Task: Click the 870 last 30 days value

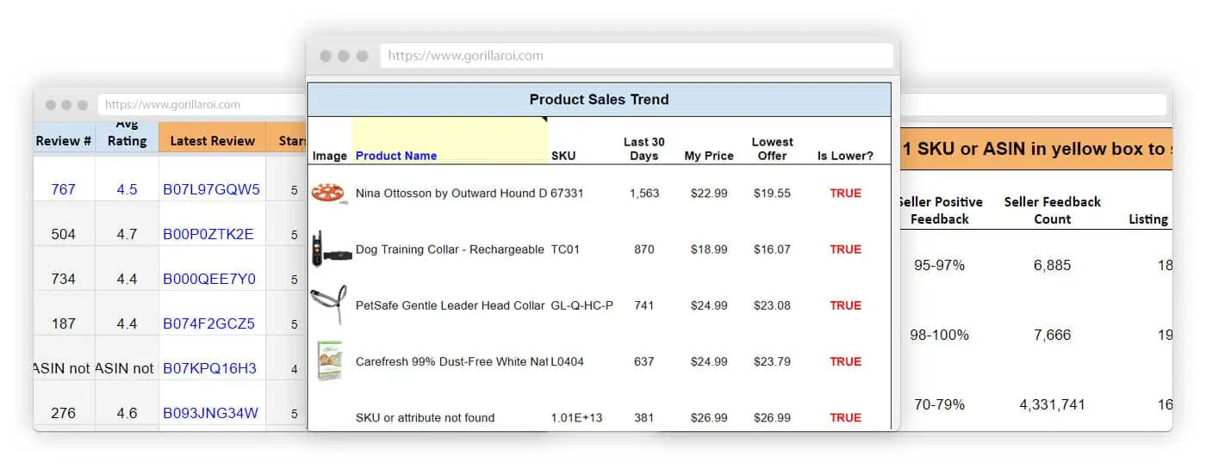Action: 644,249
